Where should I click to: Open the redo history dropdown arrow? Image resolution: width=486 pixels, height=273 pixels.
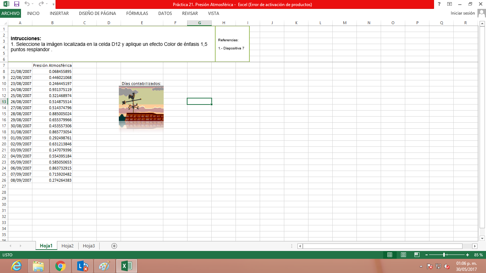pos(47,4)
